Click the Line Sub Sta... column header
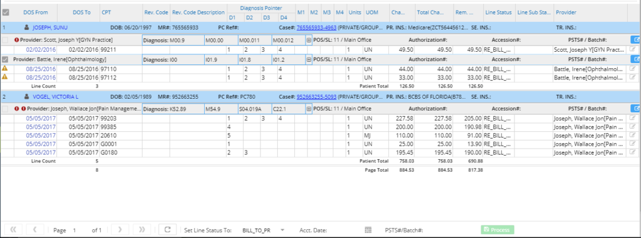Screen dimensions: 641x238 [534, 12]
